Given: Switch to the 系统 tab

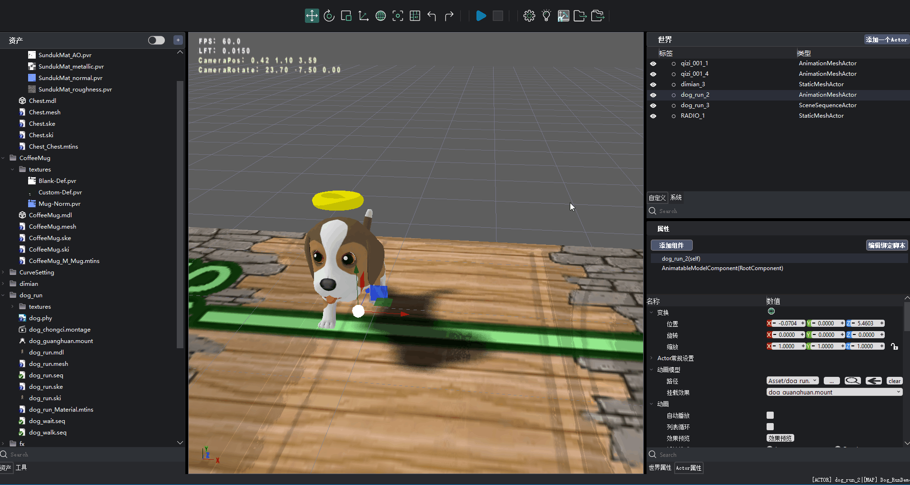Looking at the screenshot, I should 676,197.
